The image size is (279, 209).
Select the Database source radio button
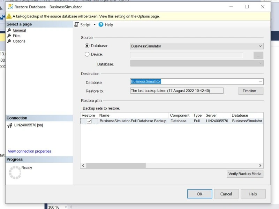pos(87,46)
